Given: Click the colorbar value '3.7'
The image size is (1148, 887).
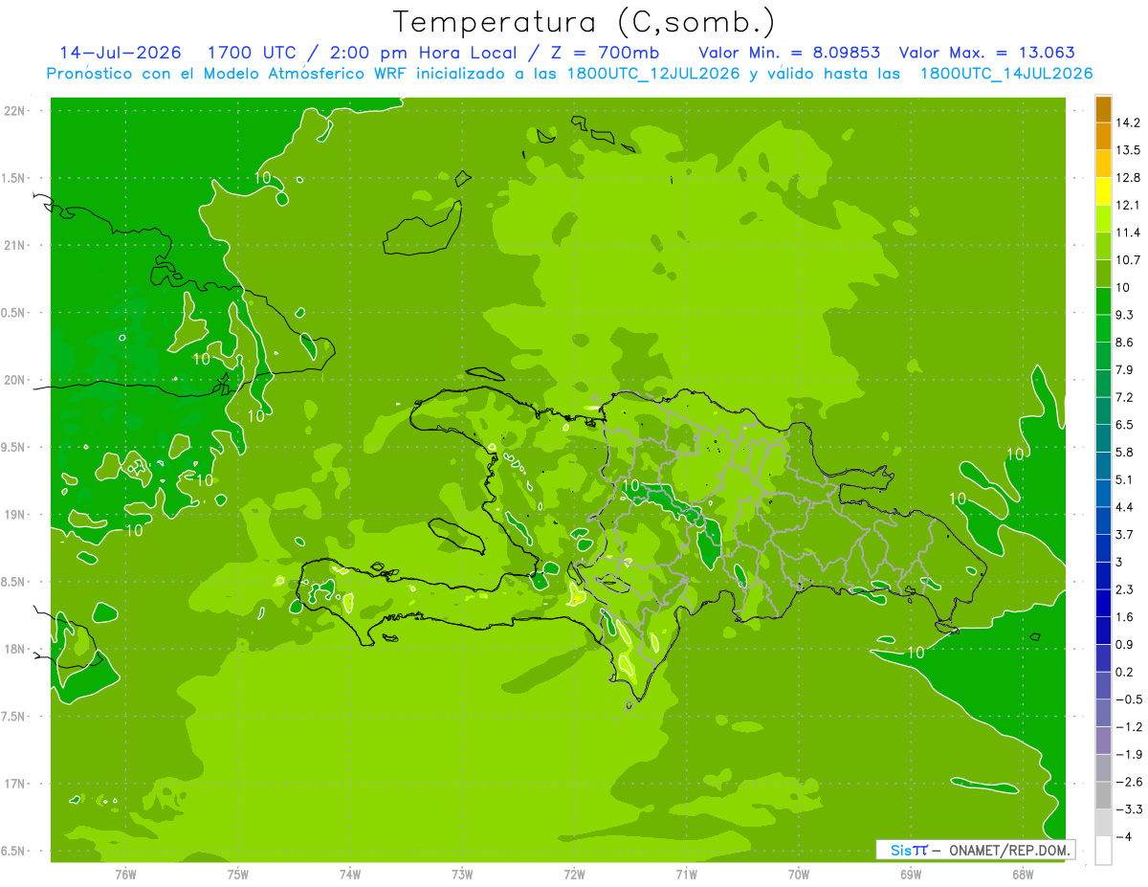Looking at the screenshot, I should click(x=1124, y=534).
